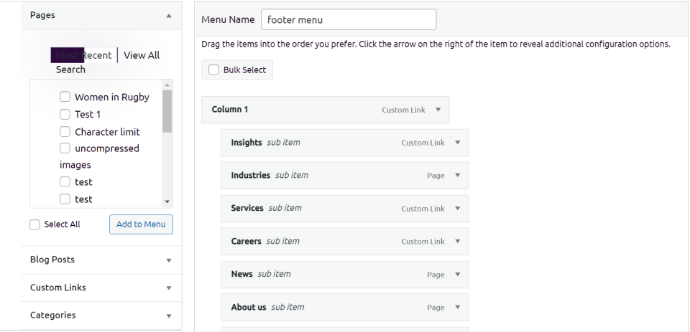
Task: Expand the About us sub item arrow
Action: pyautogui.click(x=457, y=308)
